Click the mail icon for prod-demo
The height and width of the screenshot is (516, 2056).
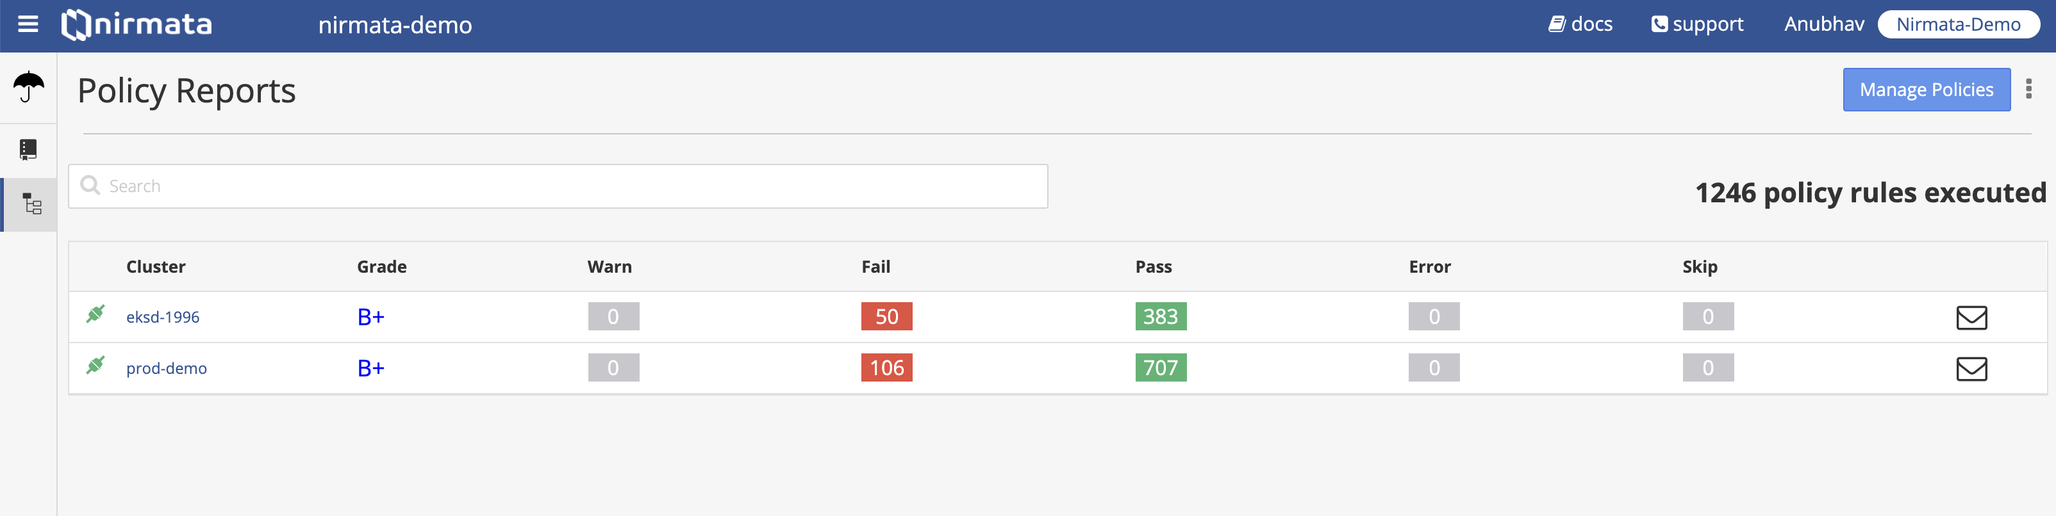[1971, 369]
